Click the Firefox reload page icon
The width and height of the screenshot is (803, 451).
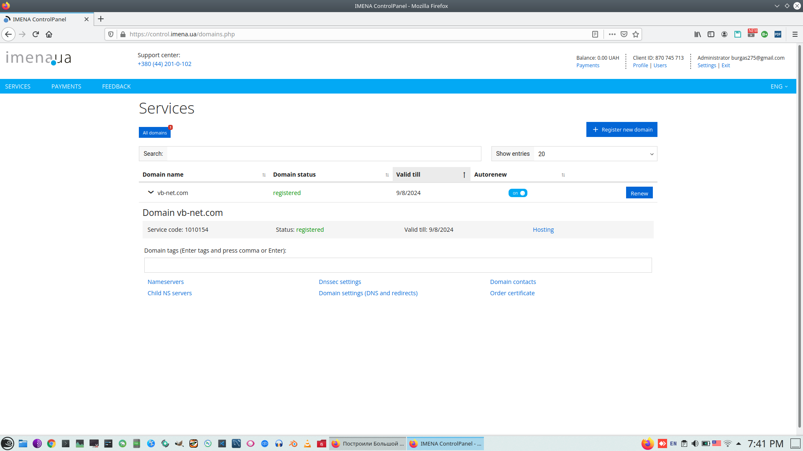(36, 34)
